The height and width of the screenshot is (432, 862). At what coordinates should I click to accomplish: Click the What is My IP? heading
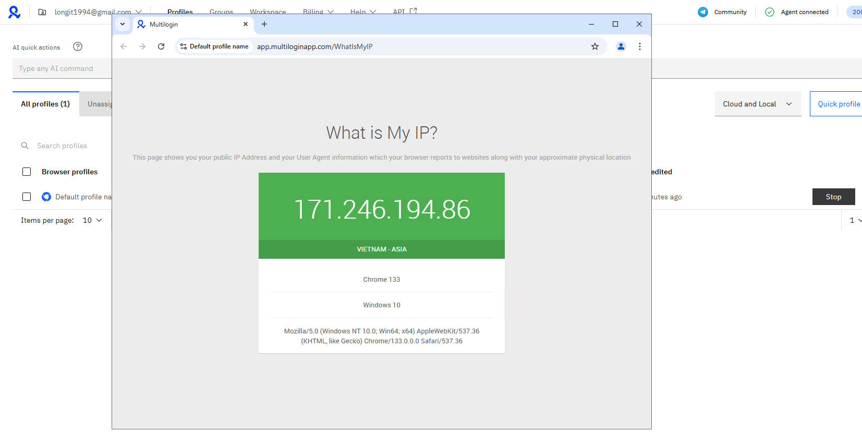point(382,133)
